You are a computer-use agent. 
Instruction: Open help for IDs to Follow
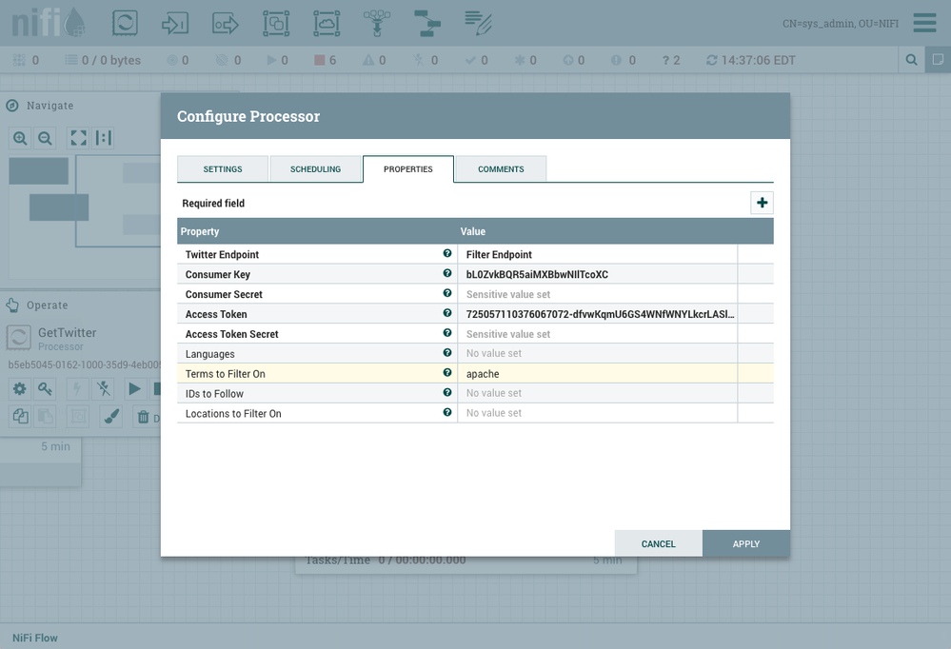point(447,393)
